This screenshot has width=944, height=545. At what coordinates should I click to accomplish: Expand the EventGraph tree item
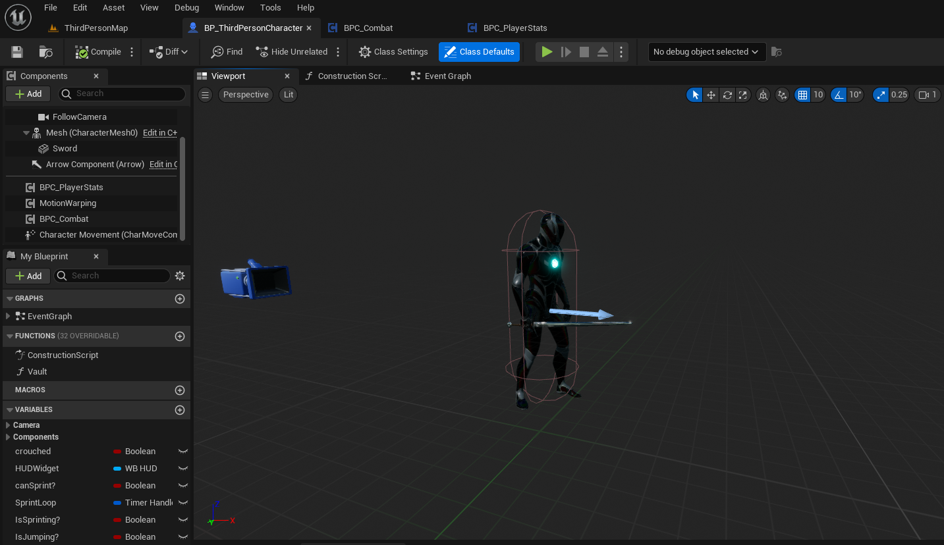[8, 317]
